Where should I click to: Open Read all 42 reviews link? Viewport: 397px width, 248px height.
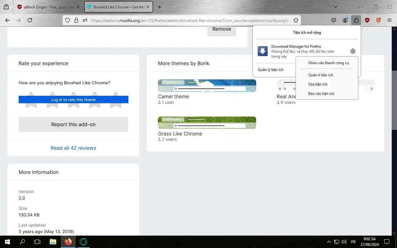tap(74, 148)
